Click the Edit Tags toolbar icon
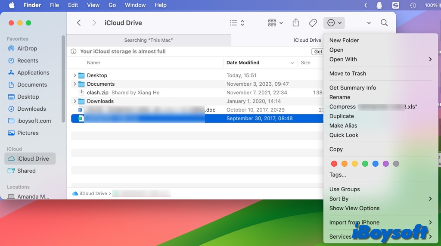The image size is (441, 246). [x=313, y=23]
